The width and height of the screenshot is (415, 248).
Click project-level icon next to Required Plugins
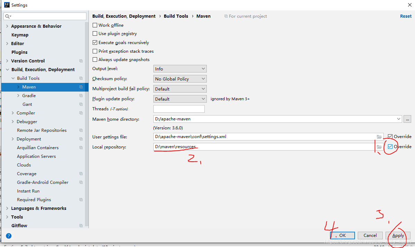(81, 200)
